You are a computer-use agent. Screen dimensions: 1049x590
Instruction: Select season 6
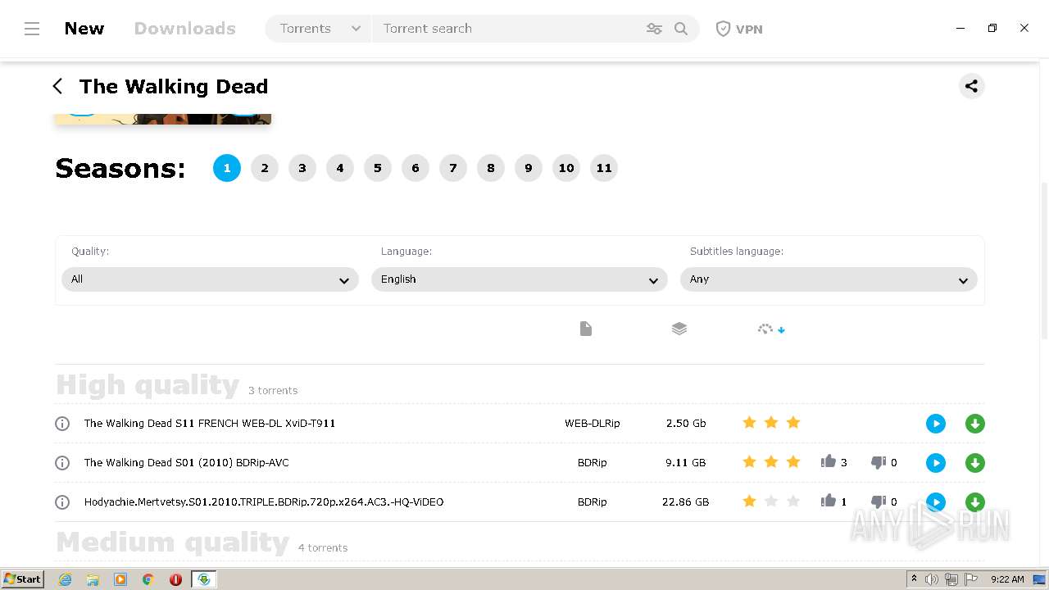point(416,168)
